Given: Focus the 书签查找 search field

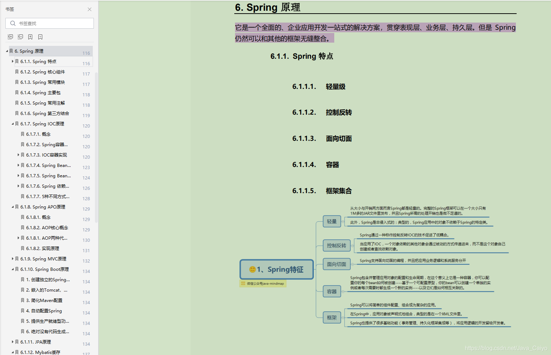Looking at the screenshot, I should pos(49,23).
